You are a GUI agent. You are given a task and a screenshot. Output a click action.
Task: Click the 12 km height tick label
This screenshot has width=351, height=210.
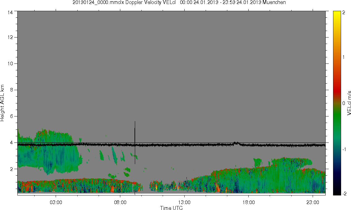pos(10,37)
